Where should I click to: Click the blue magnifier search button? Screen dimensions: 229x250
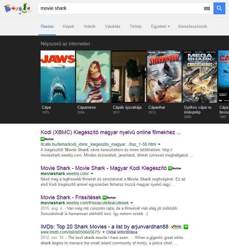(x=219, y=8)
